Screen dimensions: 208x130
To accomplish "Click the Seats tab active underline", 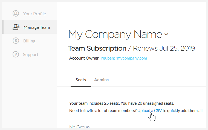I will click(81, 86).
